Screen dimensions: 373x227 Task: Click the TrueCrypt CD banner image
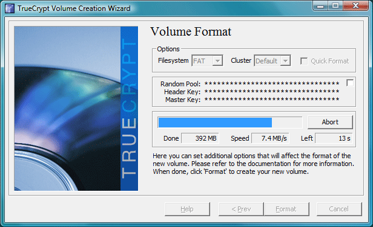76,109
